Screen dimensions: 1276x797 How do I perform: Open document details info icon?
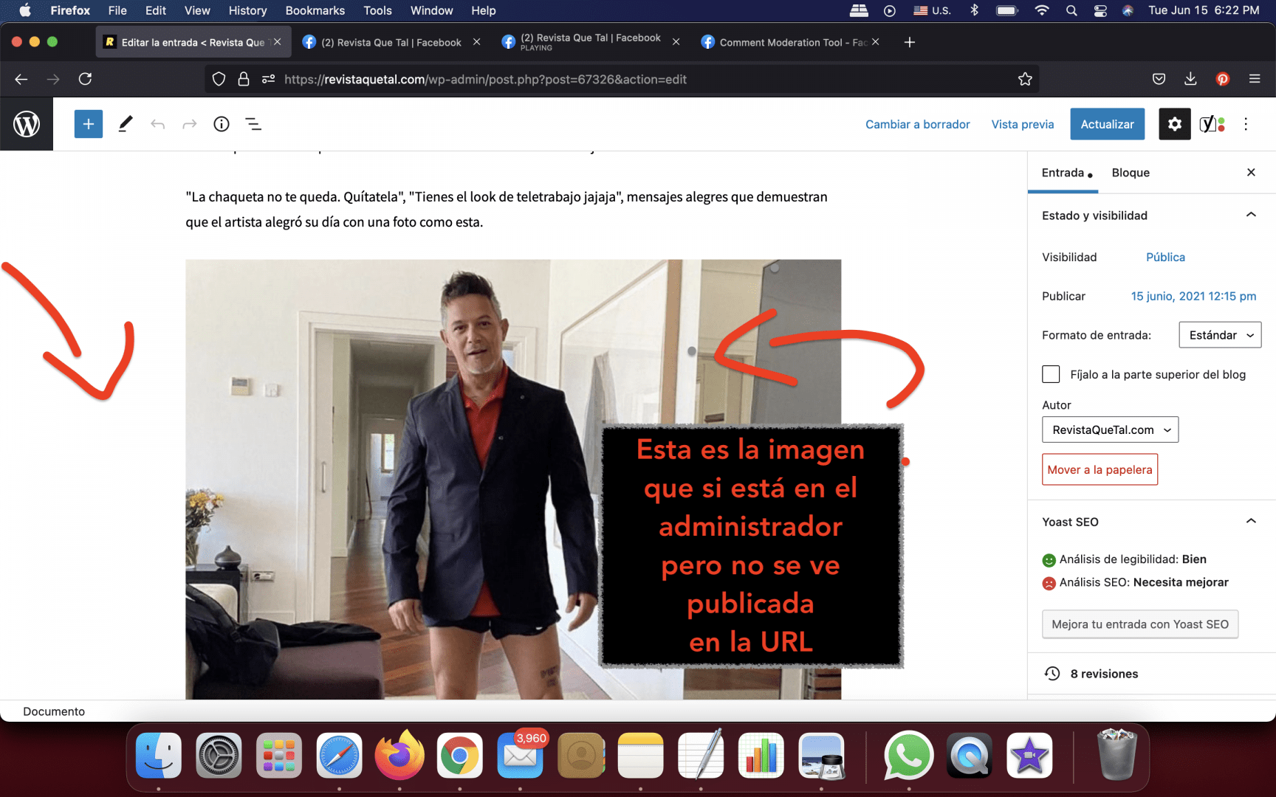pos(222,124)
